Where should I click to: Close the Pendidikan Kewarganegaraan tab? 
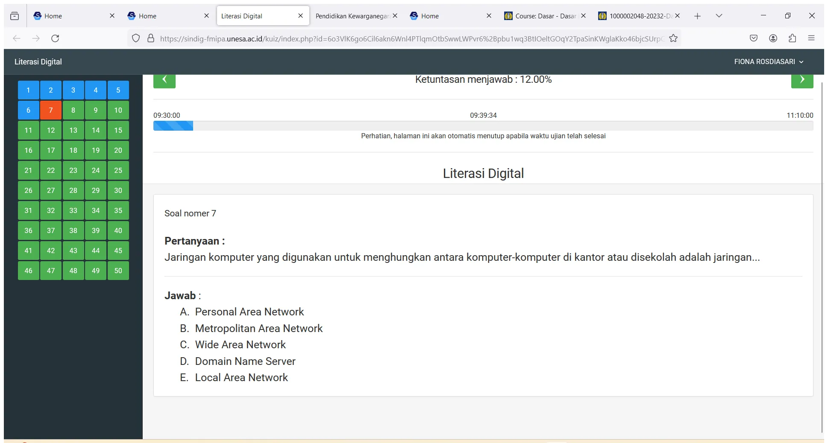point(395,16)
